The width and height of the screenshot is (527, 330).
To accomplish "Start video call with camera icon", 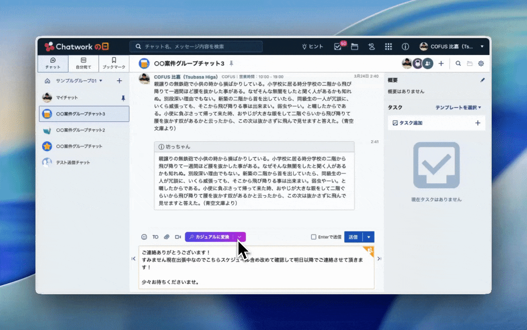I will (x=178, y=236).
